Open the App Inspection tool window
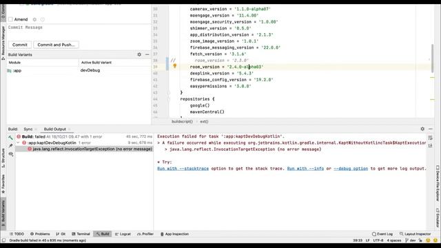The image size is (441, 248). point(174,234)
